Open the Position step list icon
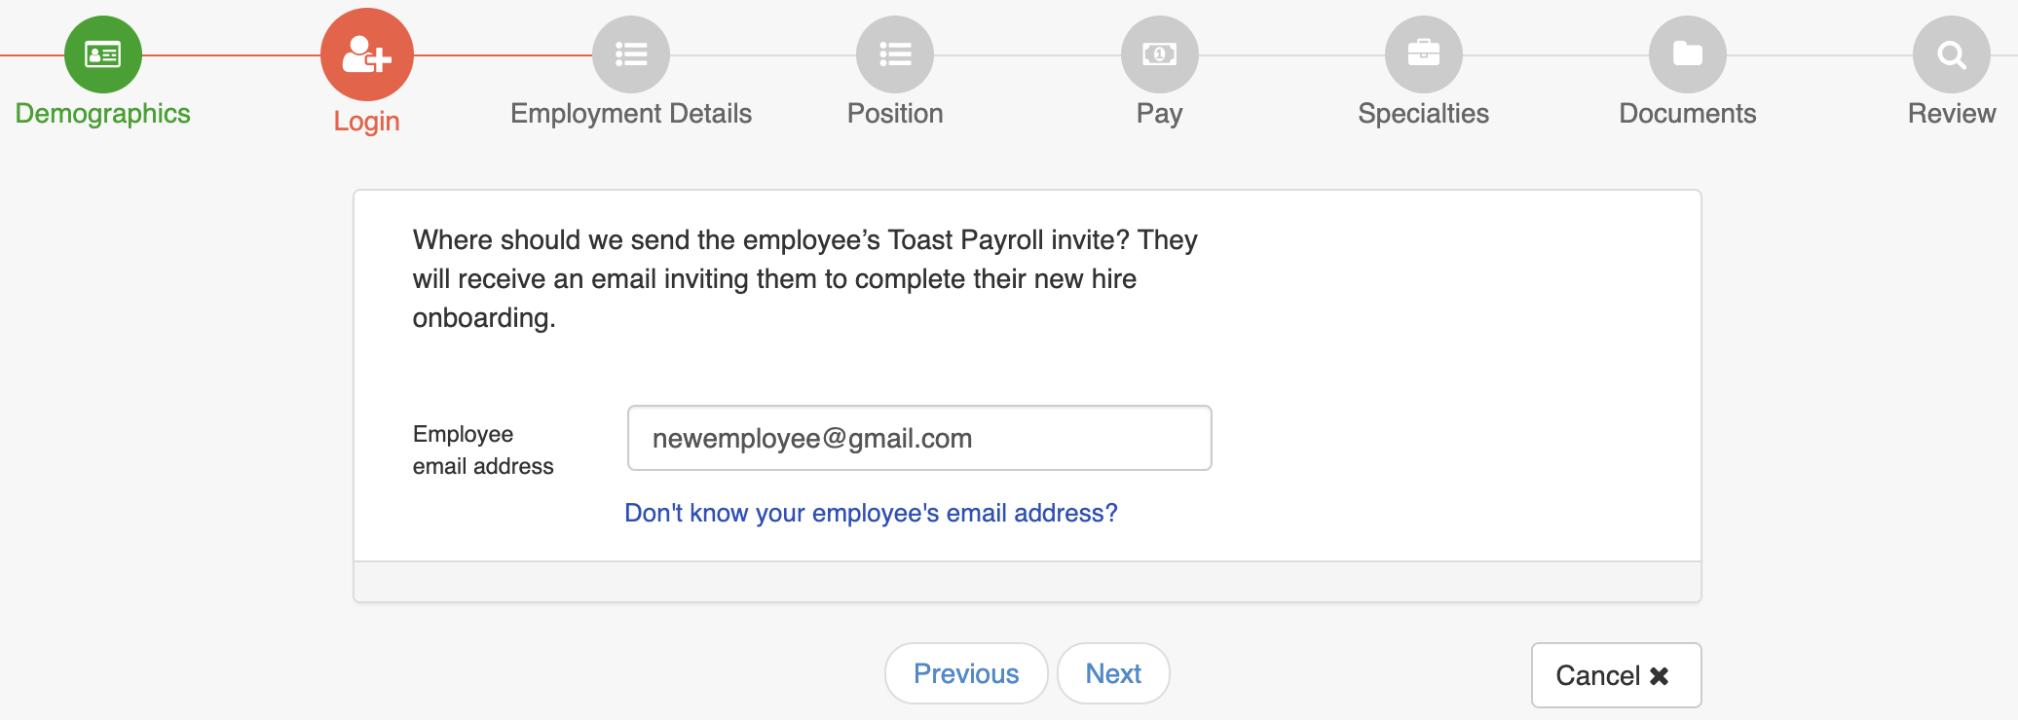This screenshot has height=720, width=2018. 894,54
